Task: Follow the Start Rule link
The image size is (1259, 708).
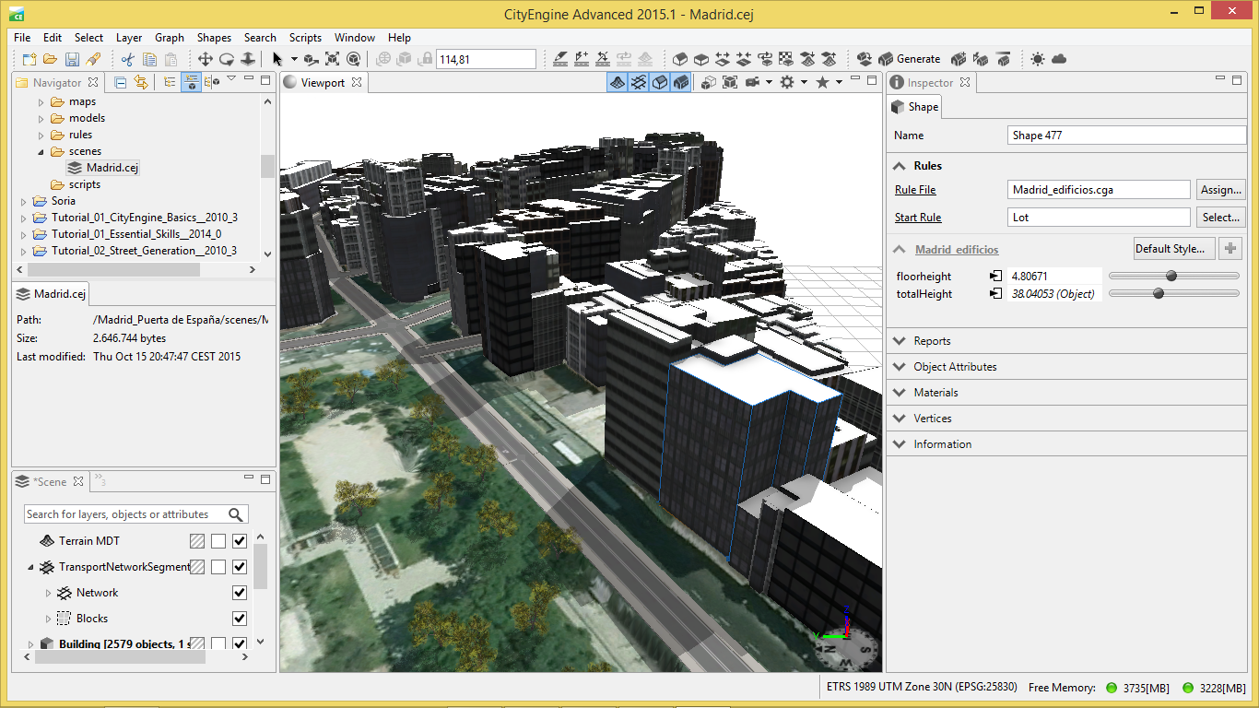Action: tap(918, 218)
